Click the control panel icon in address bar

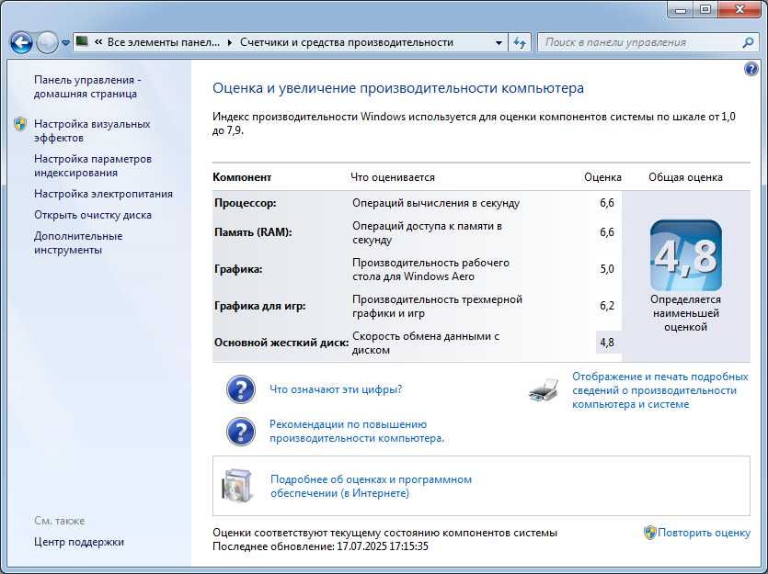pyautogui.click(x=82, y=41)
